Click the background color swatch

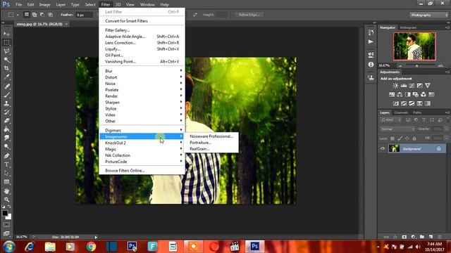tap(9, 217)
